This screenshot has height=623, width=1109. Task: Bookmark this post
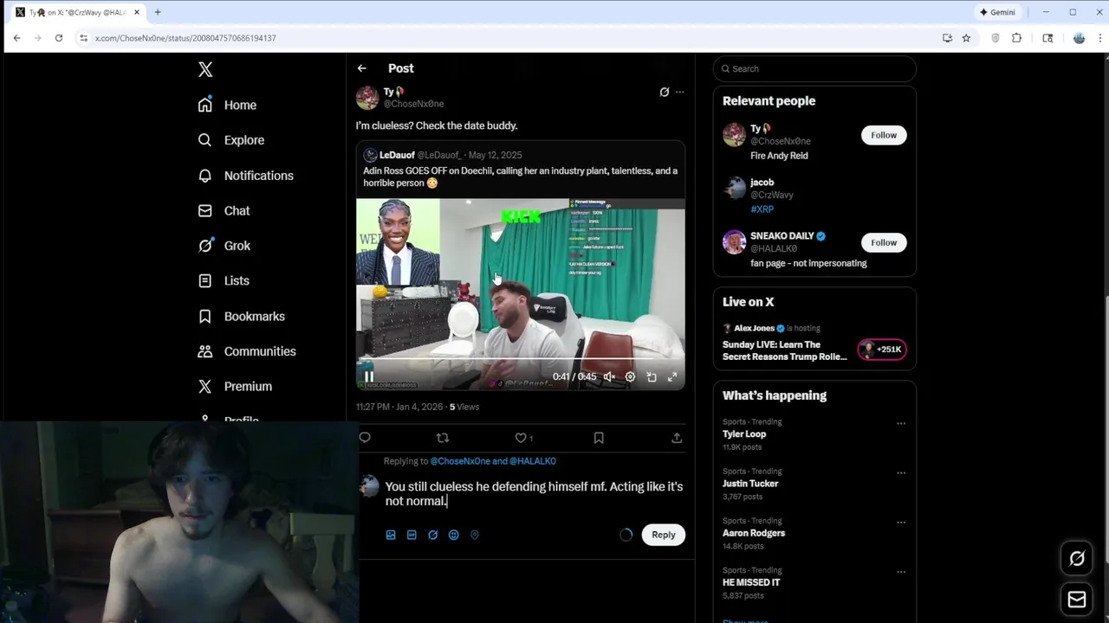(x=599, y=438)
